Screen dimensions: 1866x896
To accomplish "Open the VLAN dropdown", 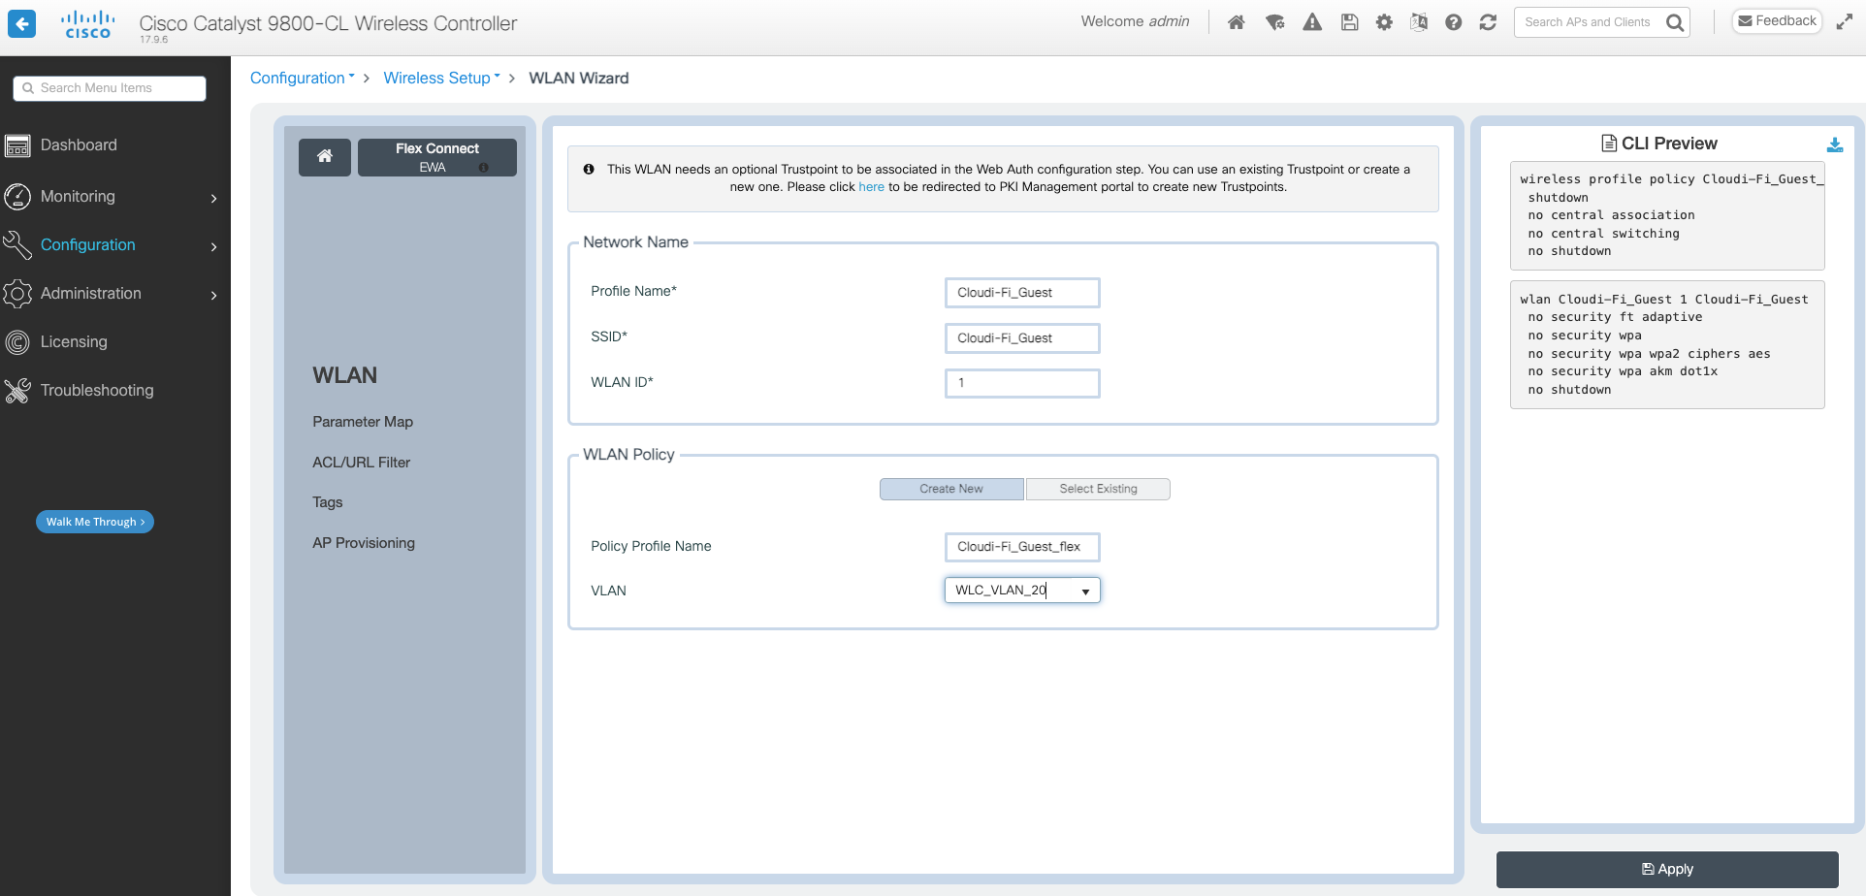I will [1085, 590].
